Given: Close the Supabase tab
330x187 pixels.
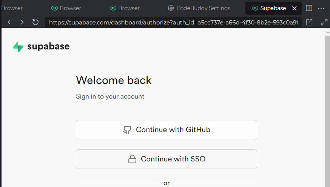Looking at the screenshot, I should point(295,8).
